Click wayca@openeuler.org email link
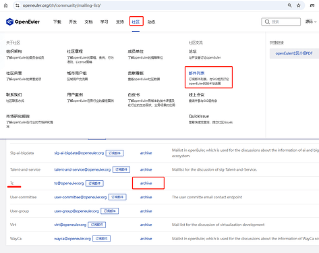 [73, 239]
